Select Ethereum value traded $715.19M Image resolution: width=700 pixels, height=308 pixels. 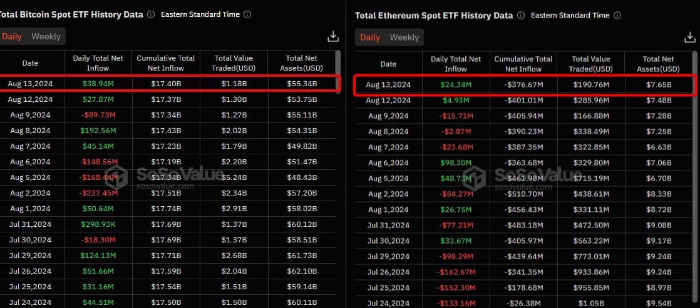click(x=591, y=178)
